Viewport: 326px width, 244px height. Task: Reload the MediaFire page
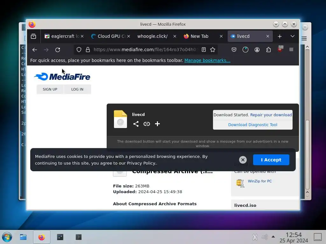pos(58,50)
